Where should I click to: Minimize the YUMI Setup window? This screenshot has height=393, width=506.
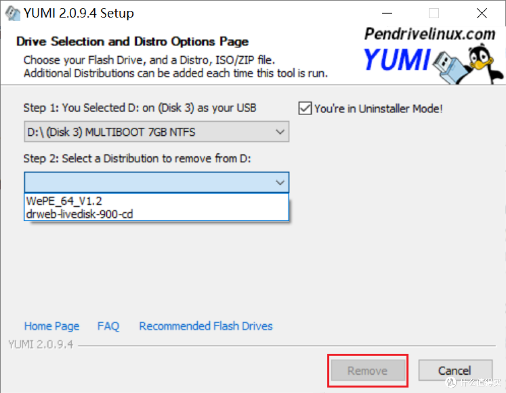(x=387, y=13)
